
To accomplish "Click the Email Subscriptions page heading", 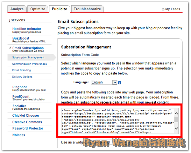I will tap(78, 22).
